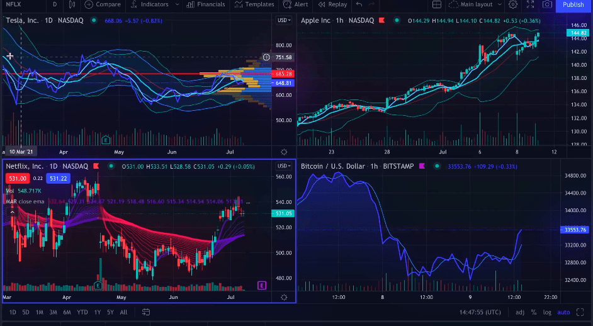The height and width of the screenshot is (326, 593).
Task: Open Netflix chart time axis settings gear
Action: pyautogui.click(x=284, y=298)
